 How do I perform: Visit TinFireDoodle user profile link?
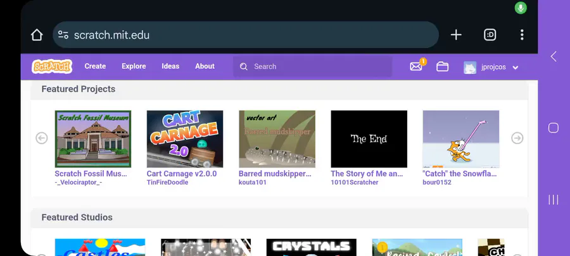167,183
